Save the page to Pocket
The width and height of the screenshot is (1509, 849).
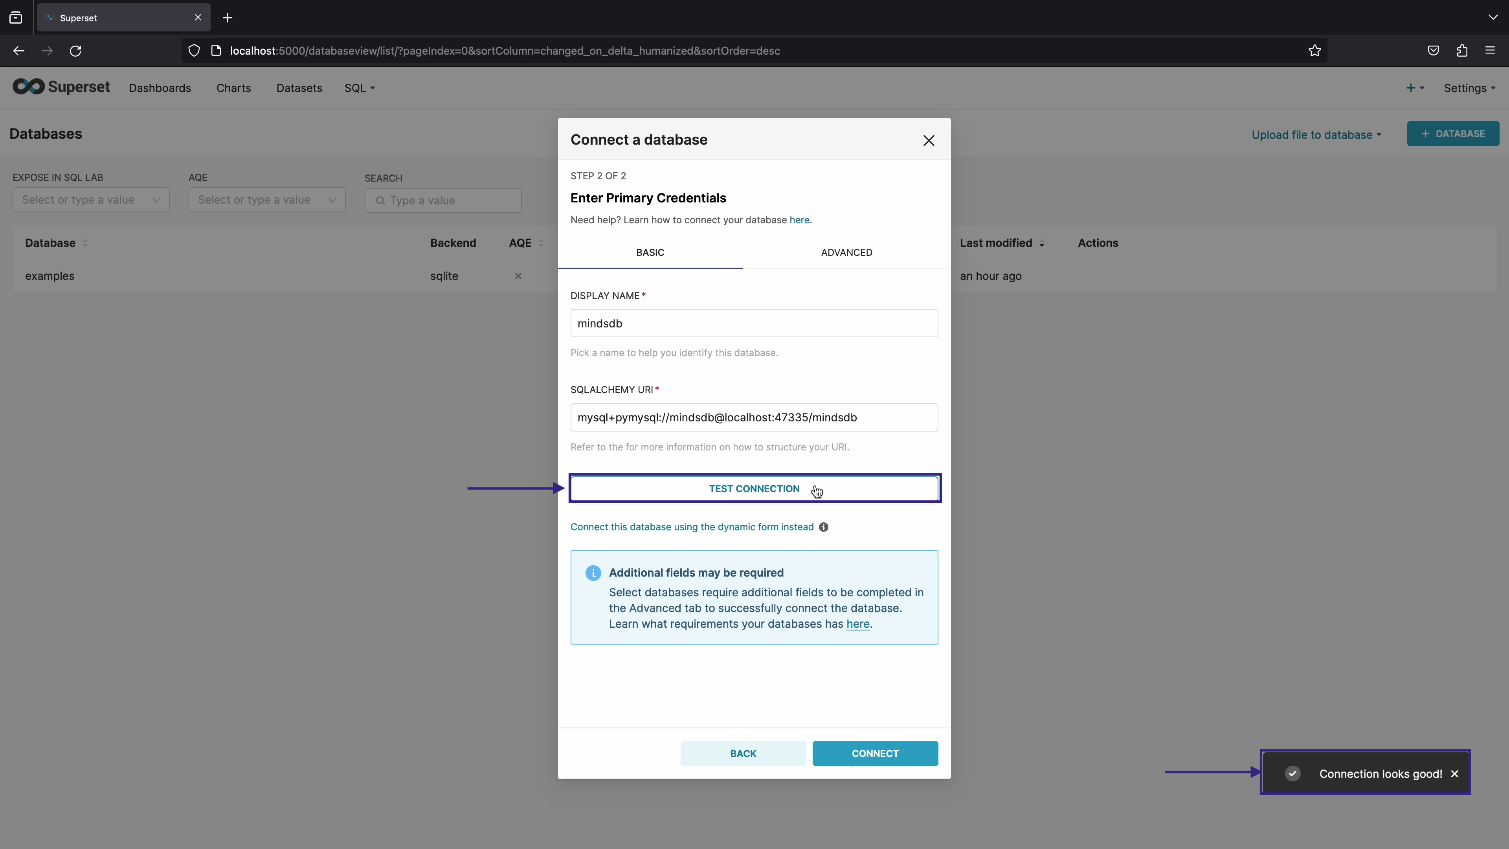(x=1434, y=51)
